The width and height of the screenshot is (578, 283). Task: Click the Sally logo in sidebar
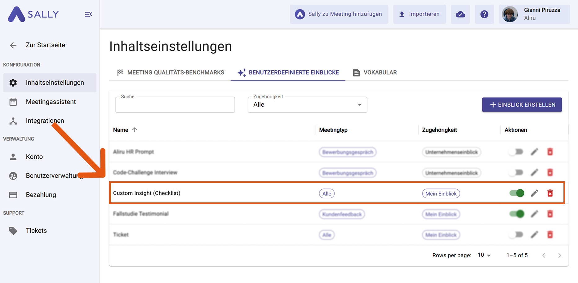tap(33, 14)
